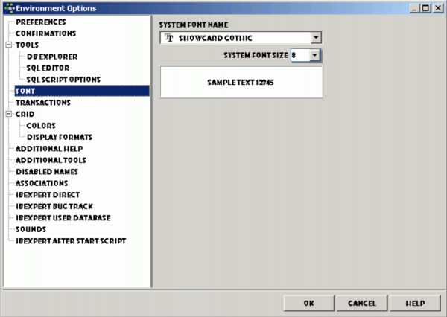Open the Transactions page
This screenshot has height=317, width=447.
[x=43, y=103]
